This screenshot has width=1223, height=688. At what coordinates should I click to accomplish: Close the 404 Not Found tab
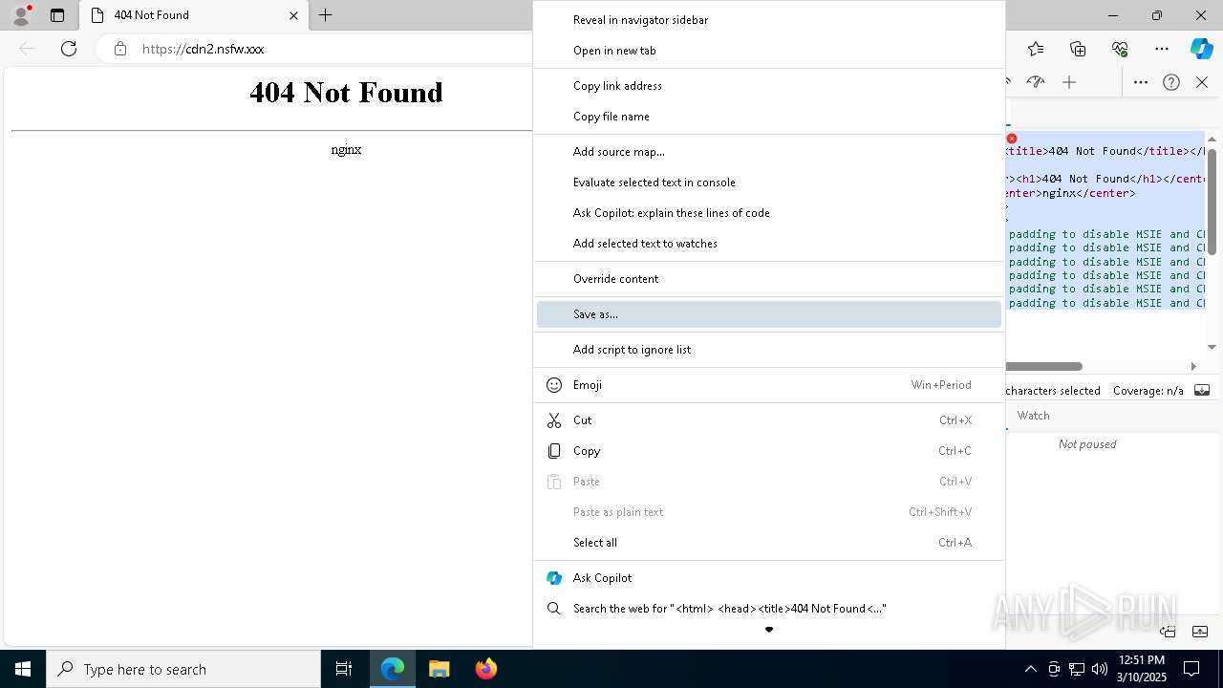point(293,15)
